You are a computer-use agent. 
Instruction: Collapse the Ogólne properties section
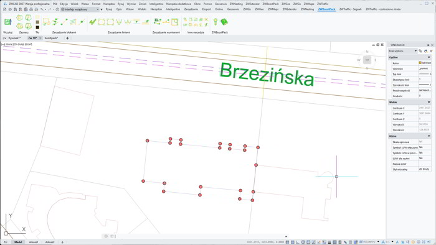[429, 57]
